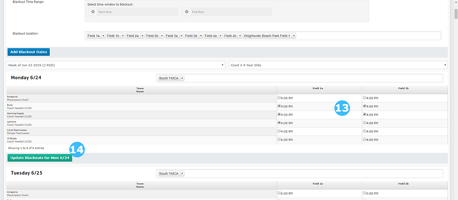Click Update Blackouts for Mon 6/24

click(x=40, y=158)
